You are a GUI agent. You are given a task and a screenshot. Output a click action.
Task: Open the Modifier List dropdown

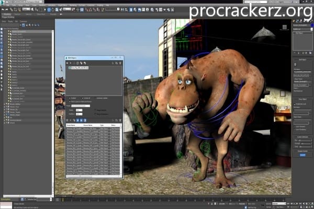303,29
